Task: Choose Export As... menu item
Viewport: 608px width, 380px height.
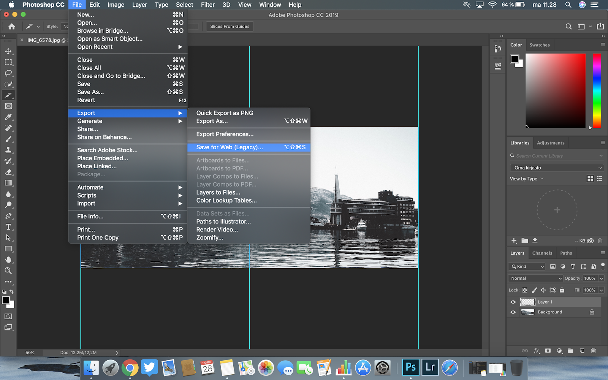Action: (x=249, y=121)
